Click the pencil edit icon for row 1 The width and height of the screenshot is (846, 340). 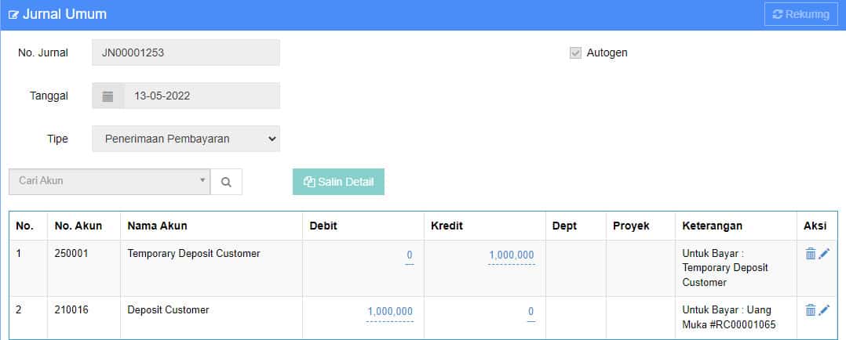[x=824, y=254]
